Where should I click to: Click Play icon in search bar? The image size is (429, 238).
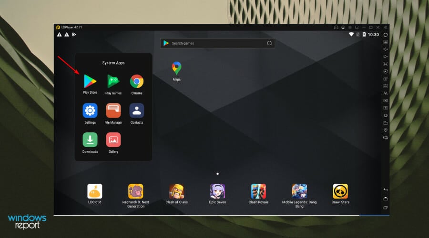tap(166, 43)
